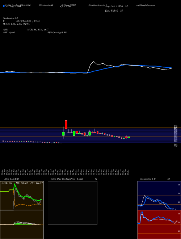Image resolution: width=181 pixels, height=239 pixels.
Task: Click the 'Day Vol: 0 M' value
Action: tap(114, 11)
